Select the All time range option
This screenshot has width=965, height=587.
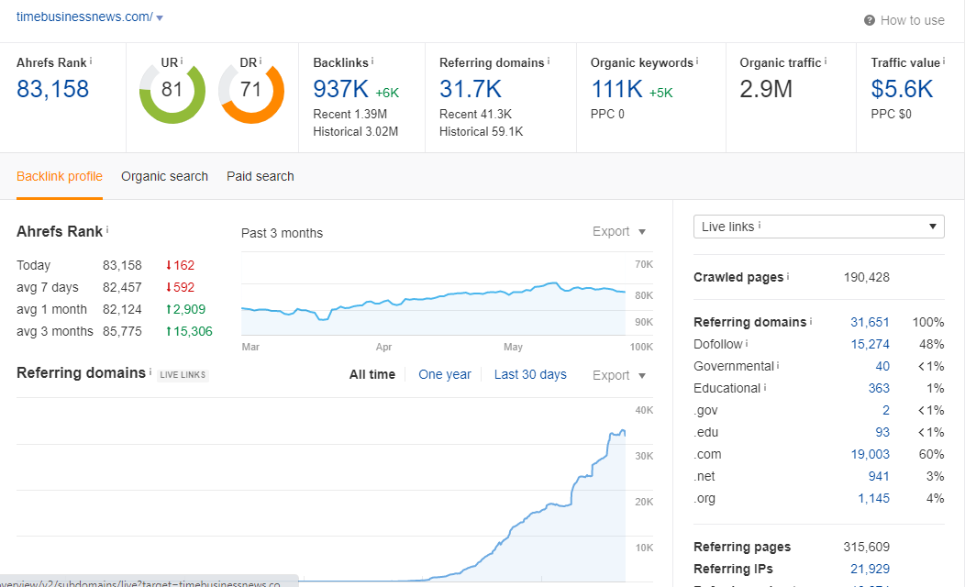click(x=372, y=374)
